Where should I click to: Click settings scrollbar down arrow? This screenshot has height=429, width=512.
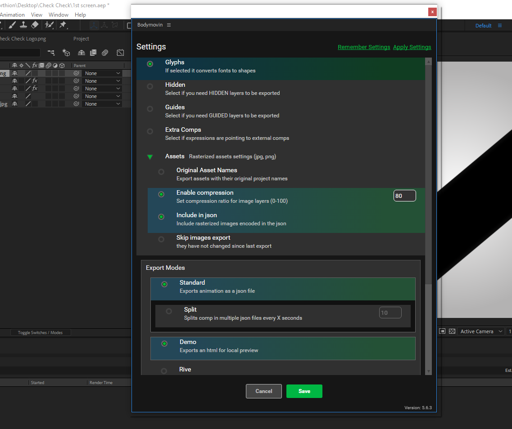[x=429, y=371]
